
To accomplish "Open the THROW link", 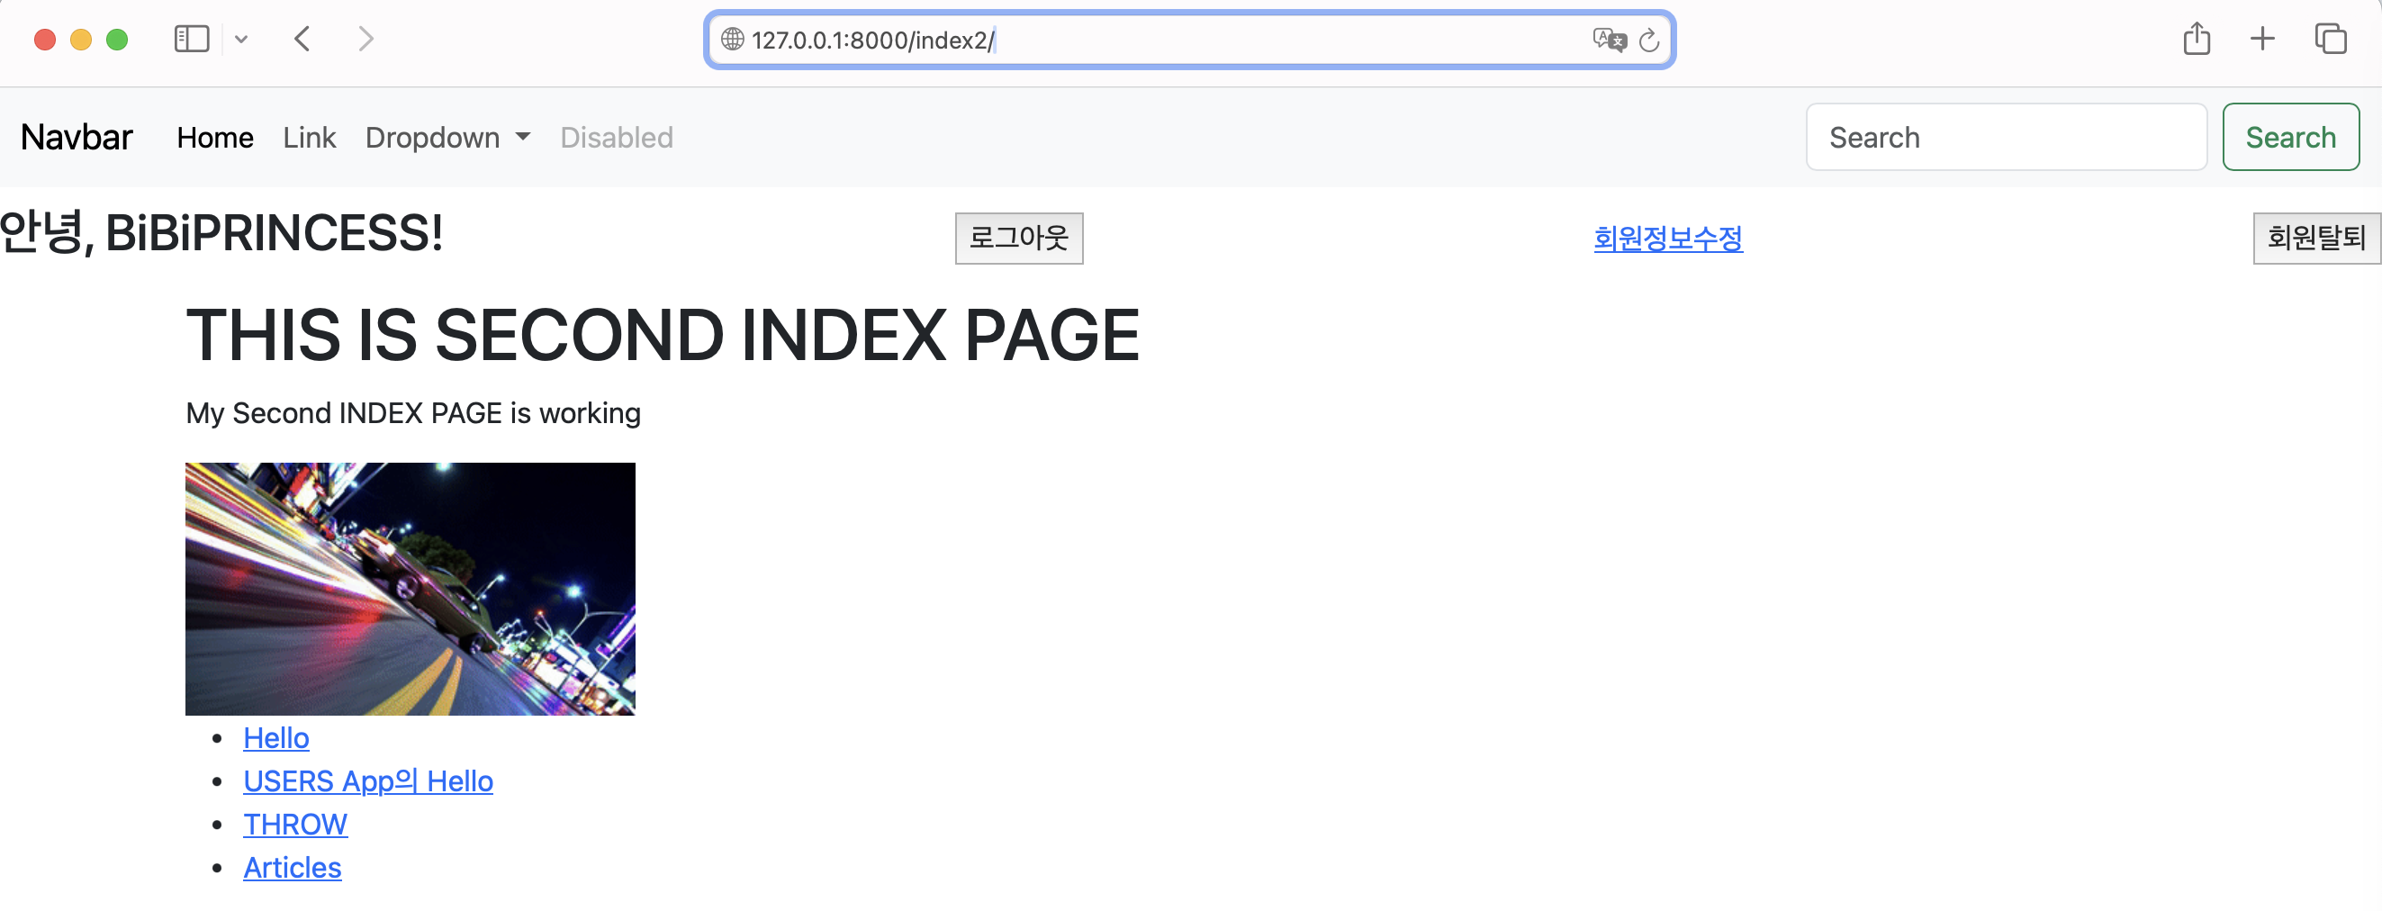I will [x=295, y=823].
